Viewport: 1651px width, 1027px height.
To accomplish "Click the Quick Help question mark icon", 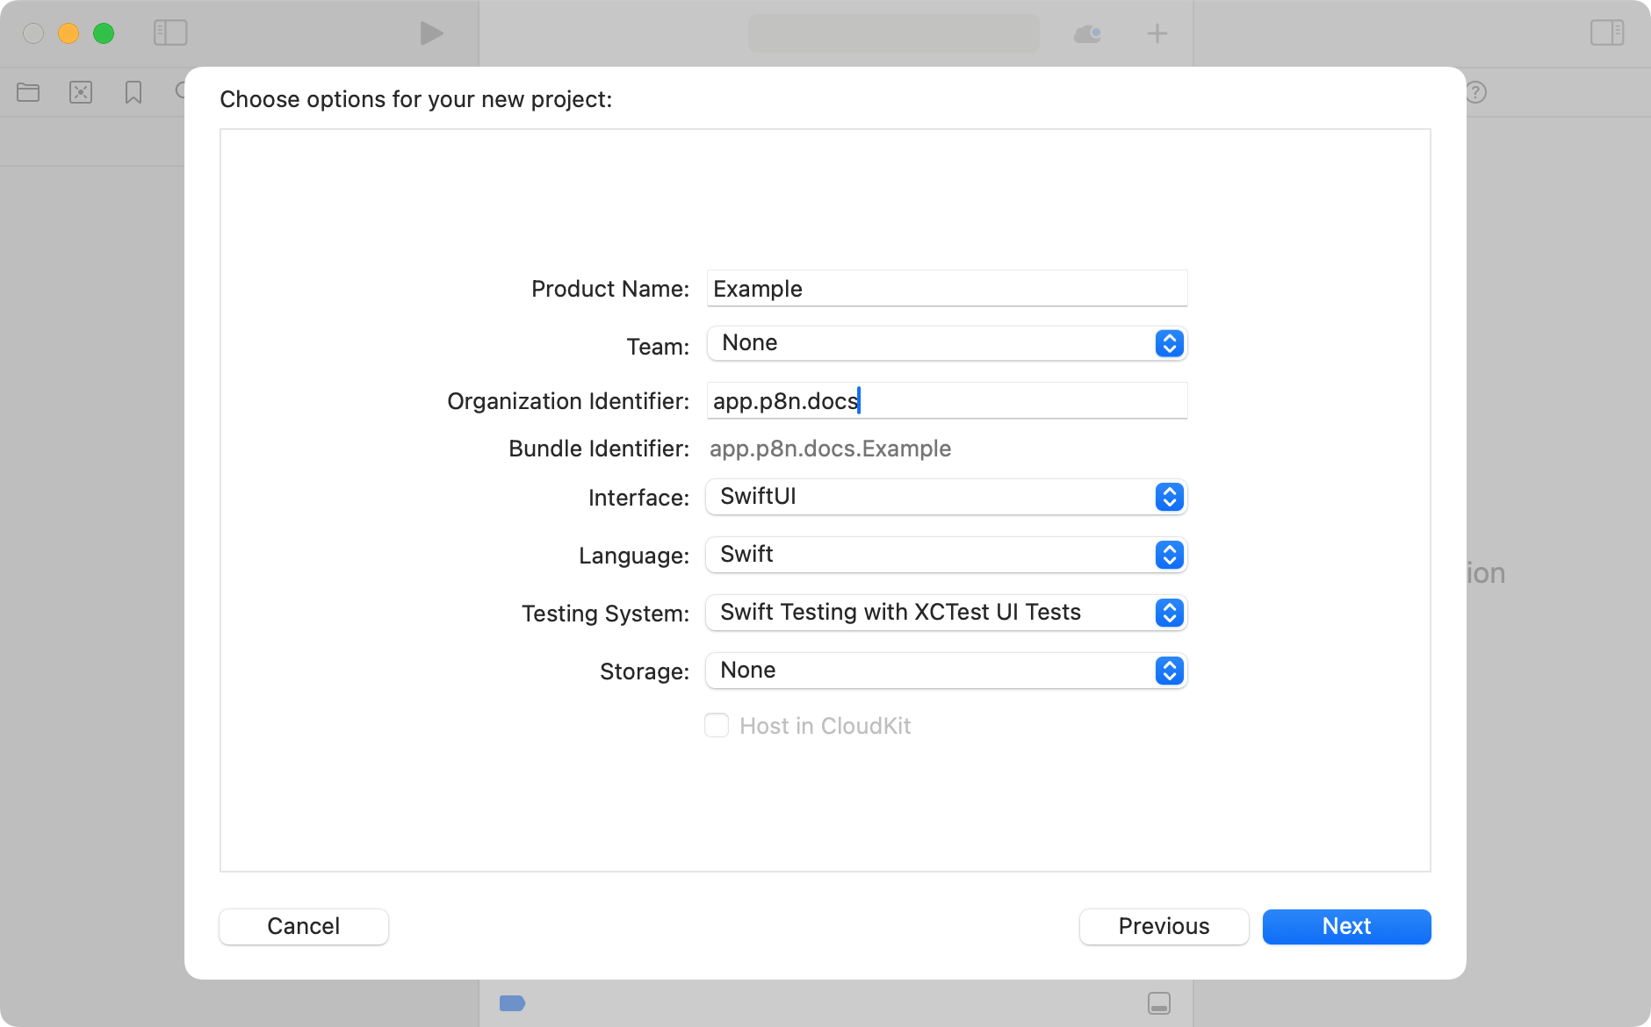I will point(1476,92).
